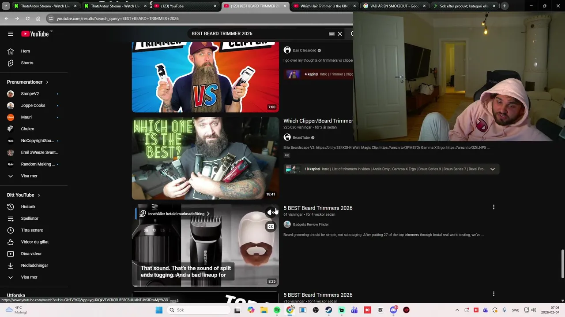Open Steam from the taskbar
Image resolution: width=565 pixels, height=317 pixels.
coord(328,310)
